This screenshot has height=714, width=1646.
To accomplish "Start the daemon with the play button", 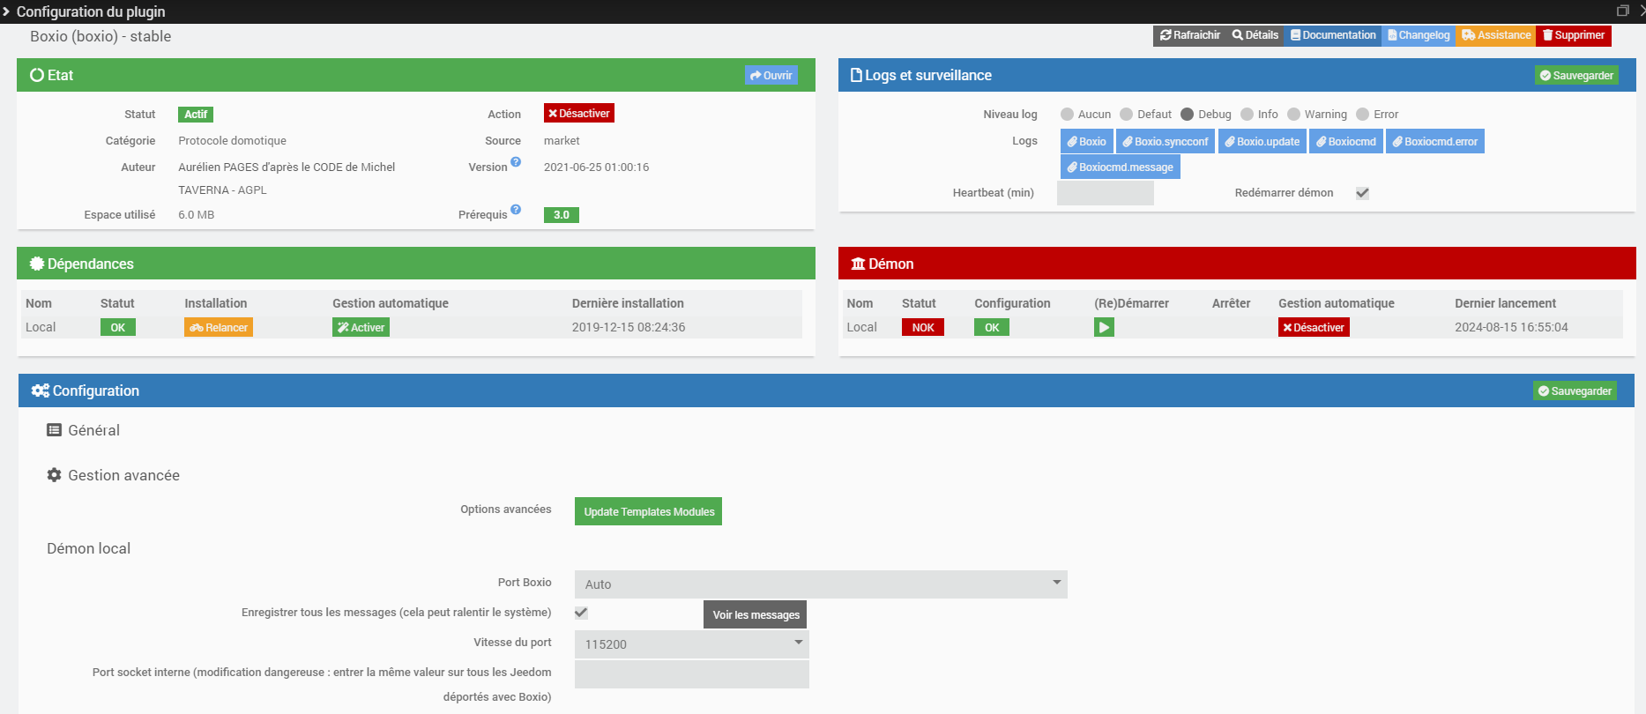I will click(x=1104, y=327).
